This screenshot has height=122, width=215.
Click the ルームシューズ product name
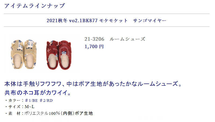pyautogui.click(x=127, y=39)
